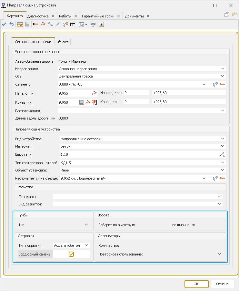Expand the Вид разметки dropdown
The height and width of the screenshot is (291, 239).
click(219, 204)
